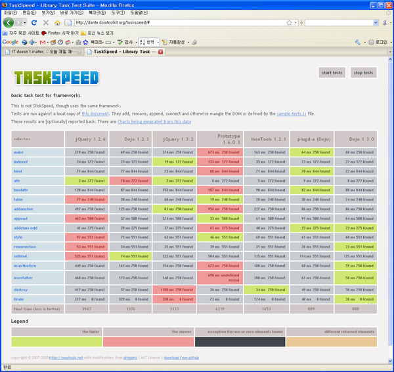Screen dimensions: 394x372
Task: Open Google toolbar wrench settings icon
Action: point(358,42)
